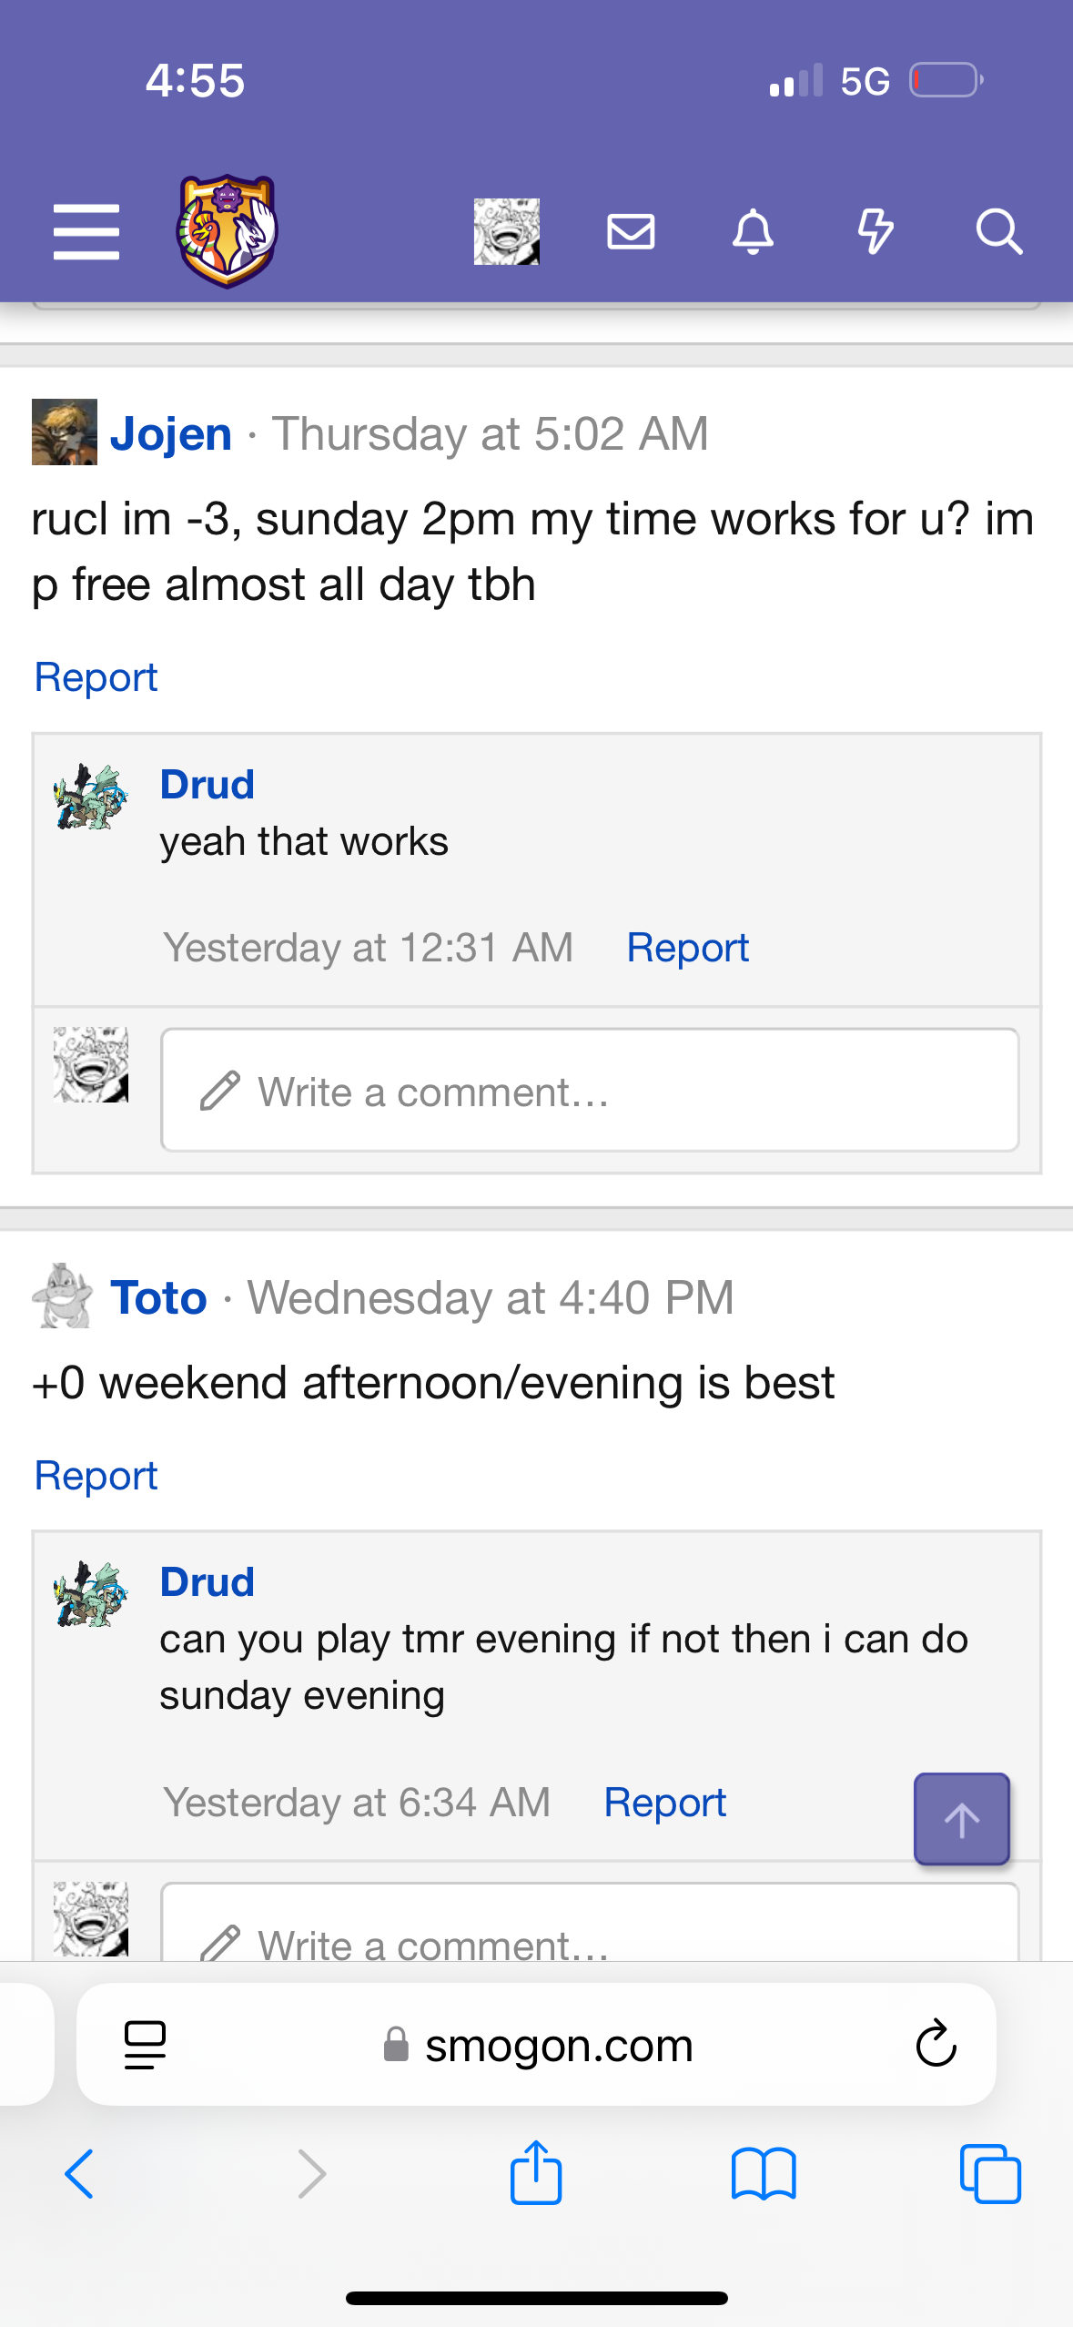The image size is (1073, 2327).
Task: Open the alerts bell icon
Action: [x=753, y=231]
